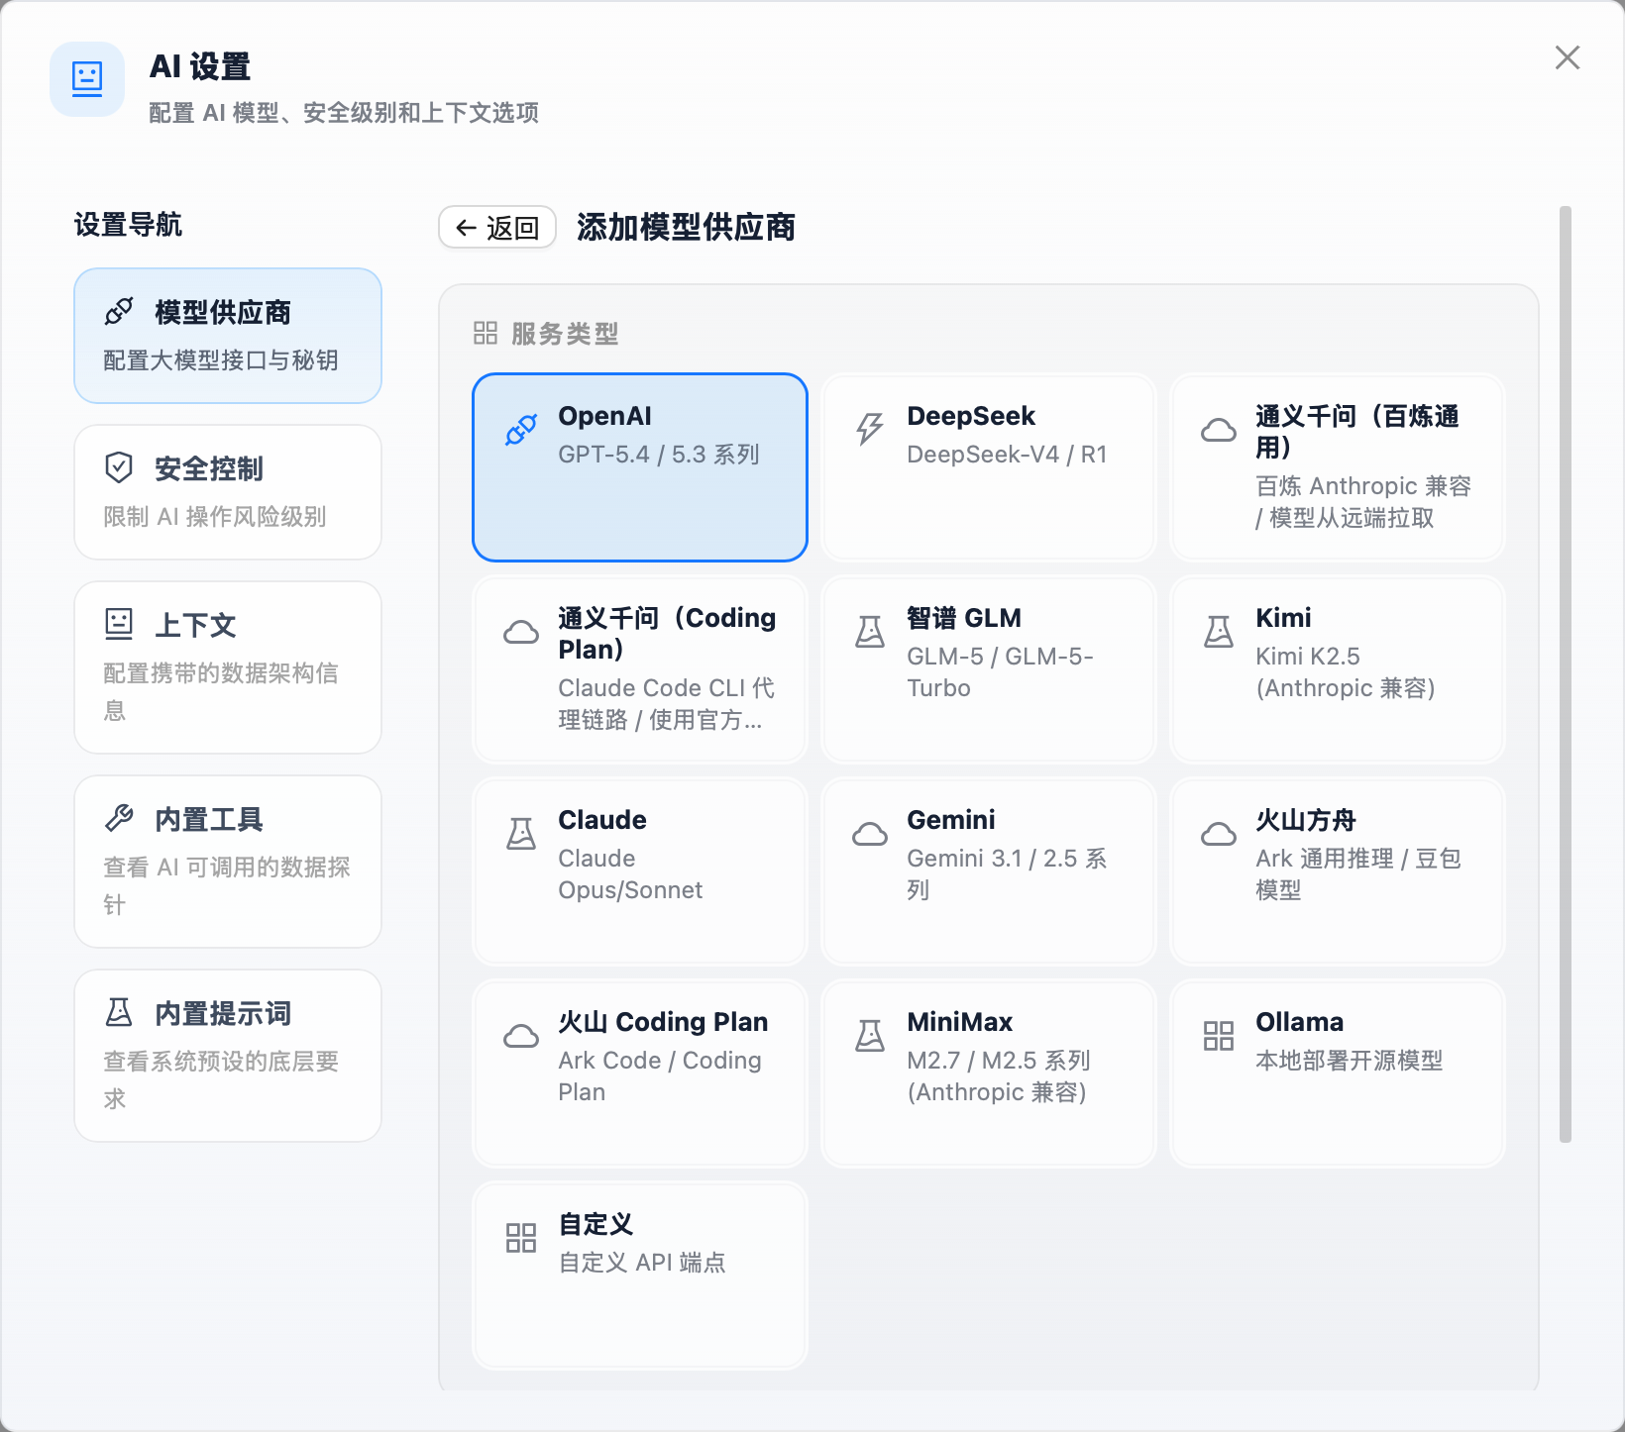Image resolution: width=1625 pixels, height=1432 pixels.
Task: Click the flask icon beside 内置提示词
Action: coord(119,1012)
